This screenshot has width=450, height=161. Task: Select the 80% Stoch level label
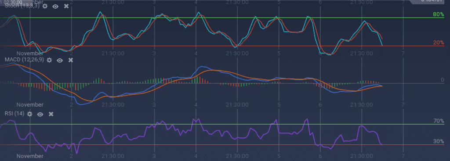click(439, 14)
